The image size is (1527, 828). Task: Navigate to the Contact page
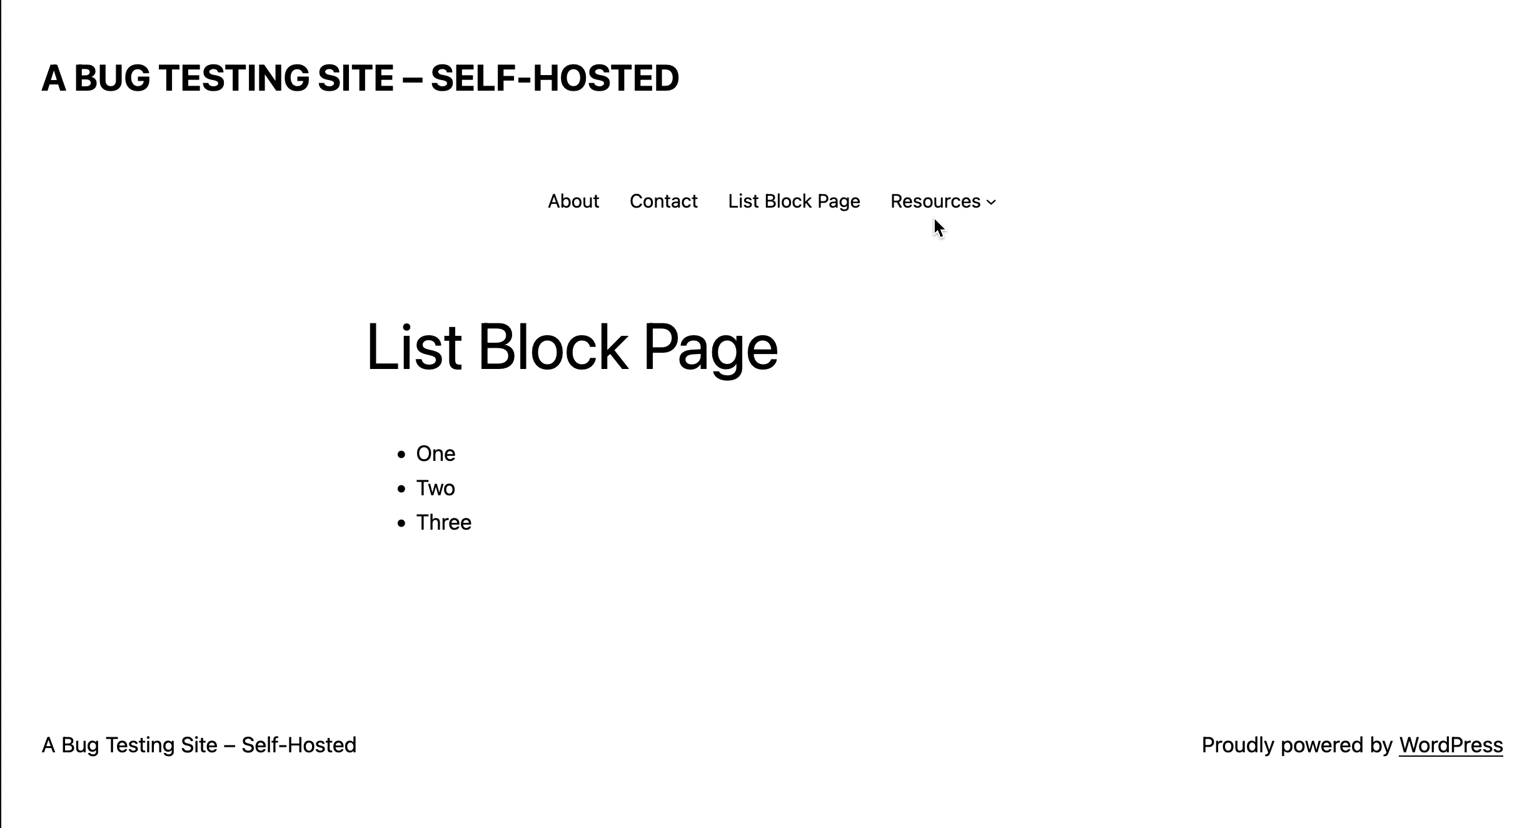point(664,201)
